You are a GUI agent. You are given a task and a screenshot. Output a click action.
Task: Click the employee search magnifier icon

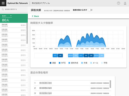pyautogui.click(x=3, y=9)
